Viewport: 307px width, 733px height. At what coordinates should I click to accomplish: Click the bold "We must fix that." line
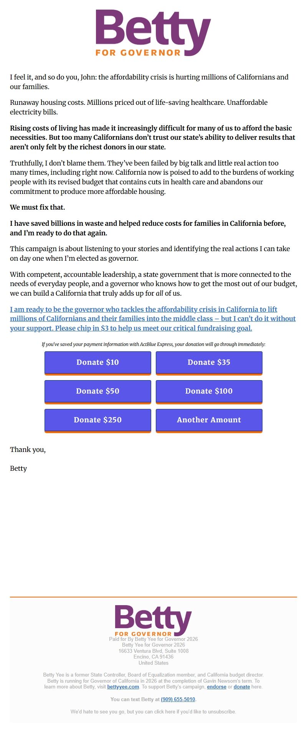coord(38,207)
